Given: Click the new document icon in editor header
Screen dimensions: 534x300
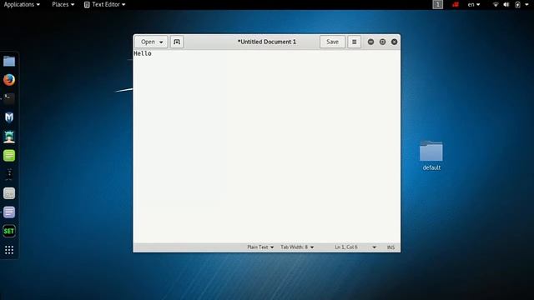Looking at the screenshot, I should [177, 42].
